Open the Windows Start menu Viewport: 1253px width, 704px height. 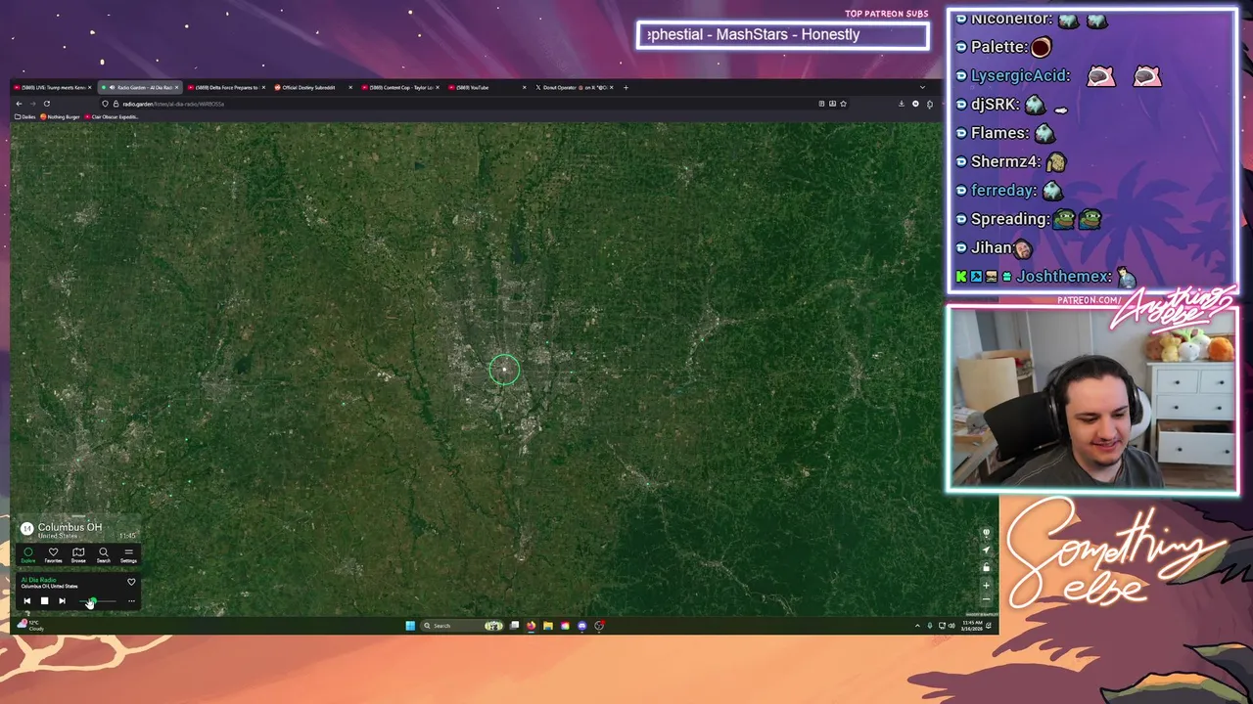tap(410, 626)
